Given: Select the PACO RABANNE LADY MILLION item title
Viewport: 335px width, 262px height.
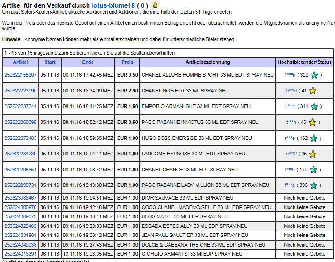Looking at the screenshot, I should [x=205, y=185].
